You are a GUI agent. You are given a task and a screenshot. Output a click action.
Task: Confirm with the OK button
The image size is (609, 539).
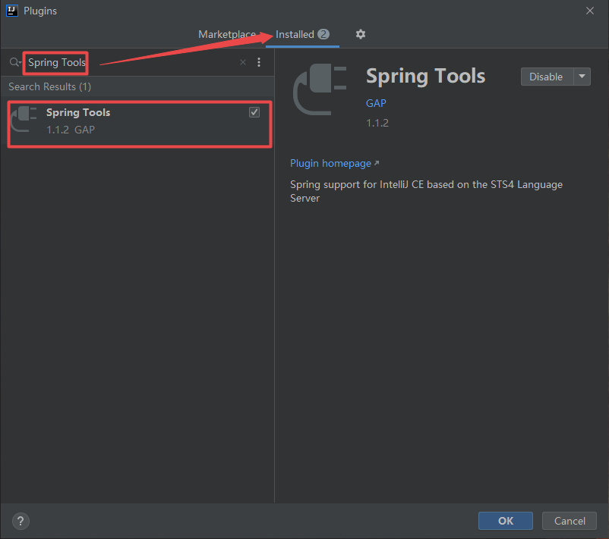tap(505, 521)
